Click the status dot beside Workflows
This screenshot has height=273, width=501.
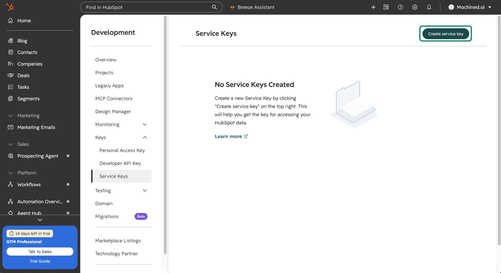(68, 184)
